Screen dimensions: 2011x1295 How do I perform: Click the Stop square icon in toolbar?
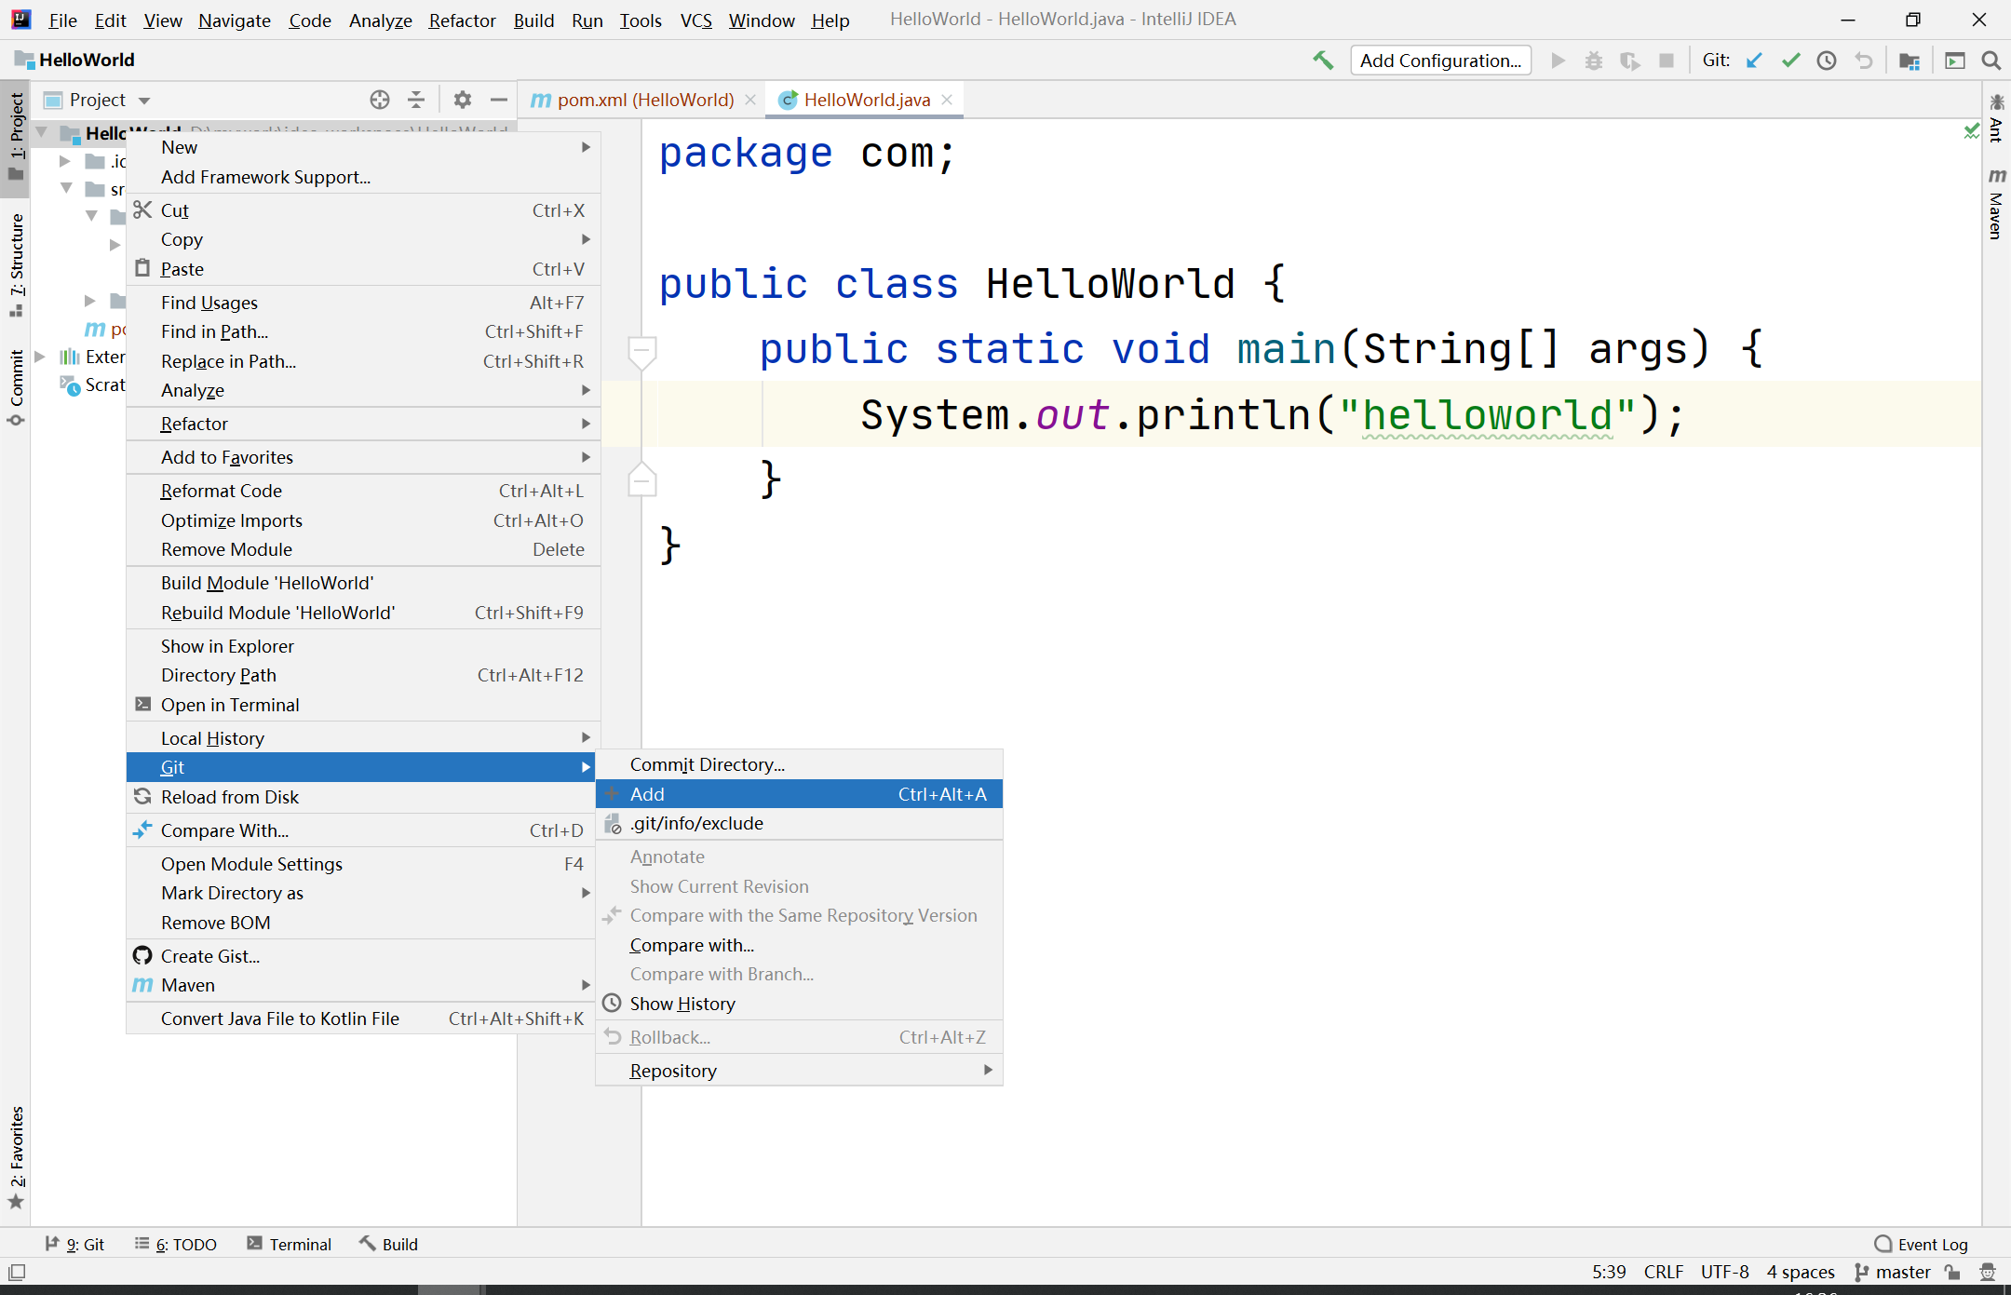click(x=1667, y=61)
